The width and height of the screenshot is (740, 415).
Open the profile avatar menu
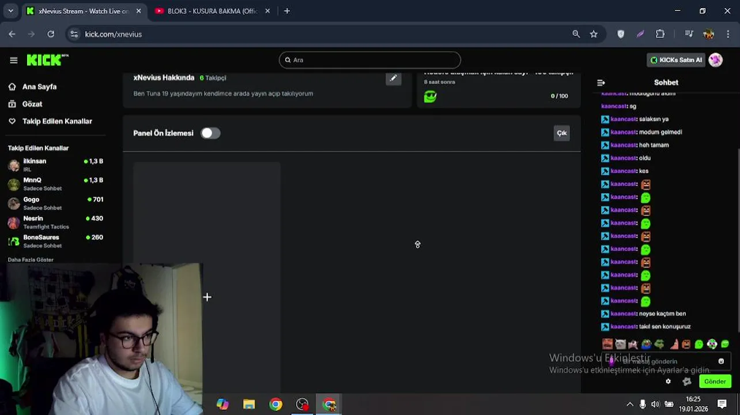[716, 60]
